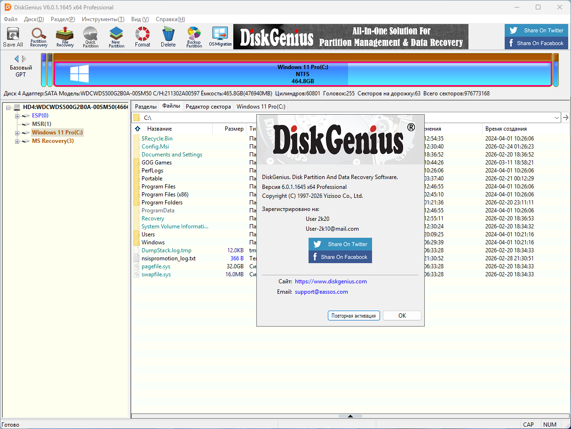The height and width of the screenshot is (429, 571).
Task: Select the nsispromotion_log.txt file
Action: 168,258
